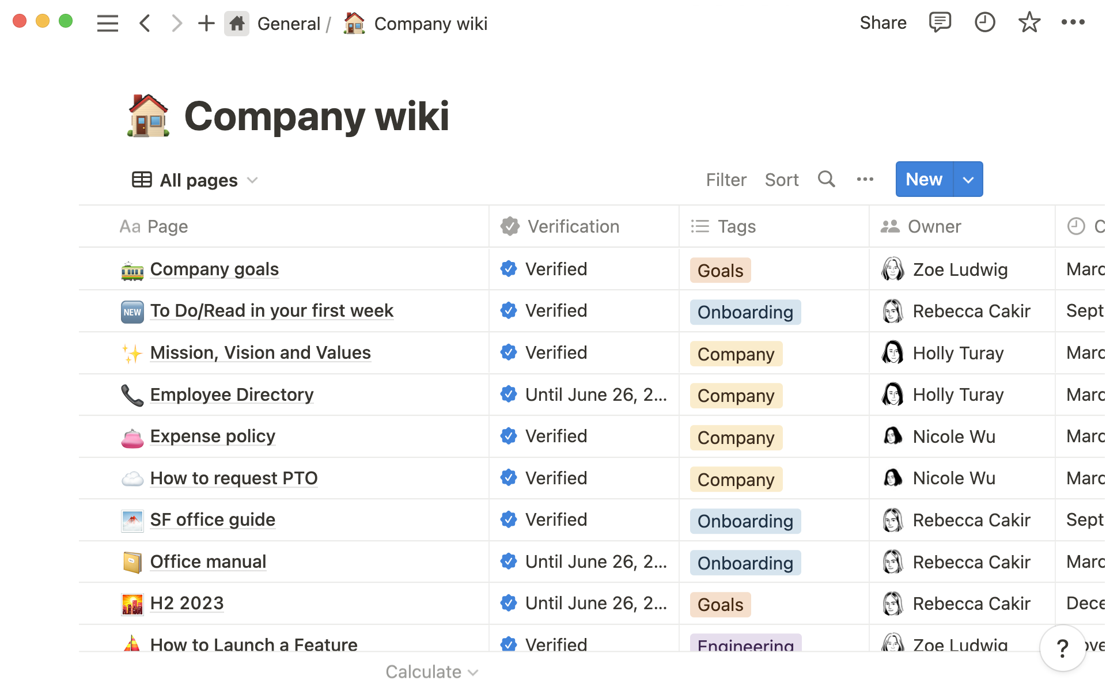Image resolution: width=1106 pixels, height=691 pixels.
Task: Click the Owner column header icon
Action: point(889,226)
